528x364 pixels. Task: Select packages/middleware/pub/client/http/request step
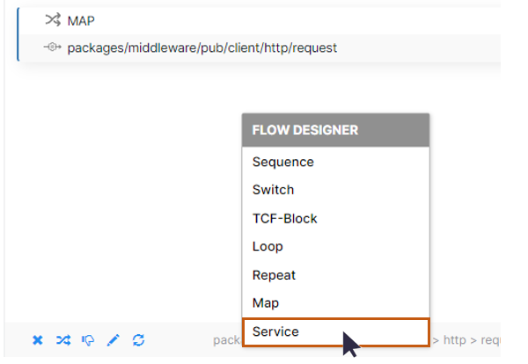click(260, 47)
